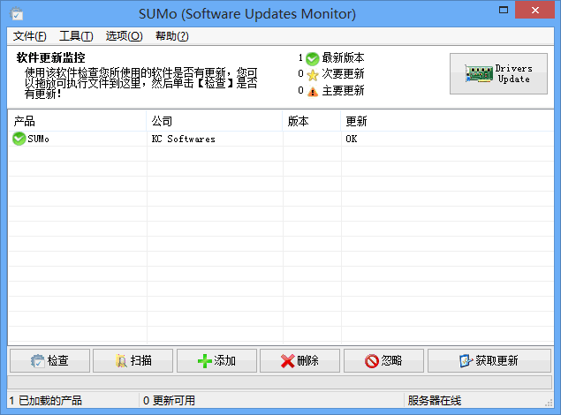Open the 工具(T) menu

tap(76, 36)
